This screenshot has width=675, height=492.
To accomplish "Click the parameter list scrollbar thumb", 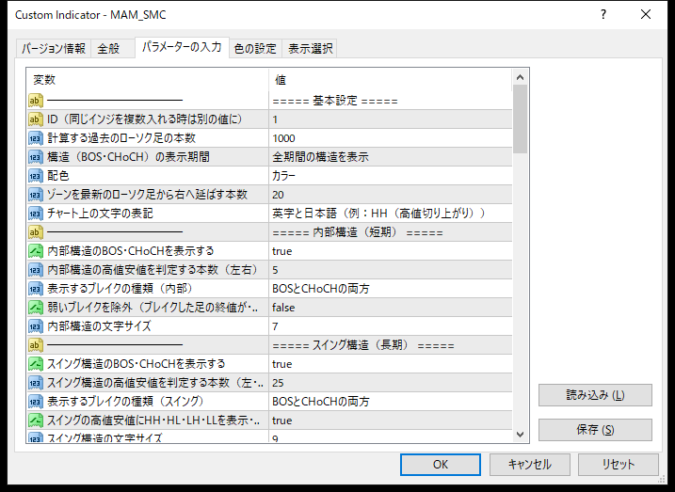I will (x=520, y=119).
